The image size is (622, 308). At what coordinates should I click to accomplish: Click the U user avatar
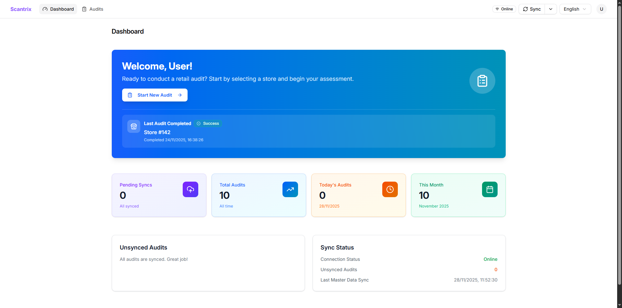pos(601,9)
